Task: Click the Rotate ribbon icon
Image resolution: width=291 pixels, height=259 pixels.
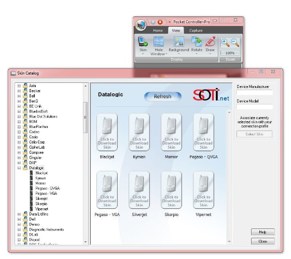Action: [197, 41]
